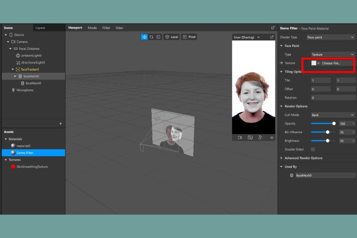Click the Texture keyframe dot icon
Viewport: 357px width, 238px height.
click(281, 63)
